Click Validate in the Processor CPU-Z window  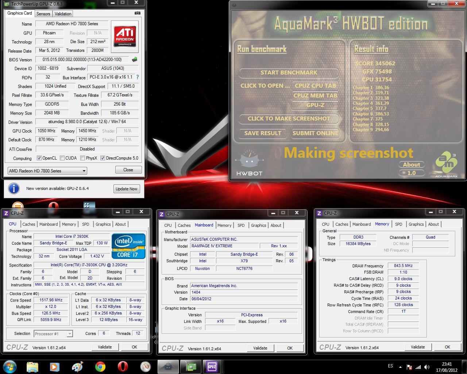[x=105, y=347]
